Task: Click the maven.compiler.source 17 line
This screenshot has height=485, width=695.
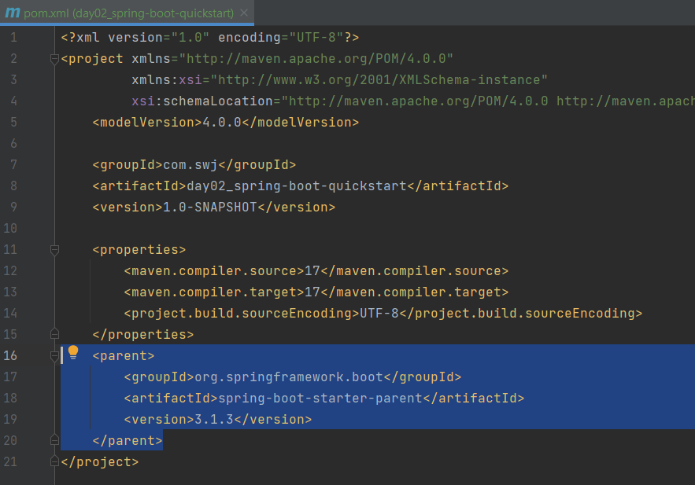Action: click(316, 271)
